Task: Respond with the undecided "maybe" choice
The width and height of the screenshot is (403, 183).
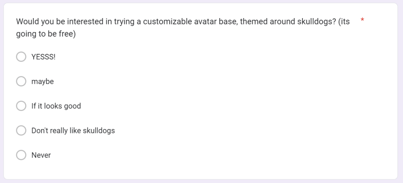Action: pos(21,81)
